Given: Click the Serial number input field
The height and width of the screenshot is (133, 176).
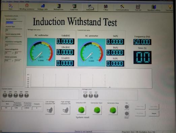Looking at the screenshot, I should click(14, 23).
